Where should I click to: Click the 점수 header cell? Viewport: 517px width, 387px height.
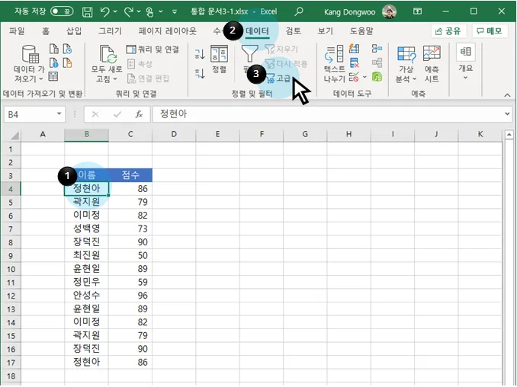(130, 175)
